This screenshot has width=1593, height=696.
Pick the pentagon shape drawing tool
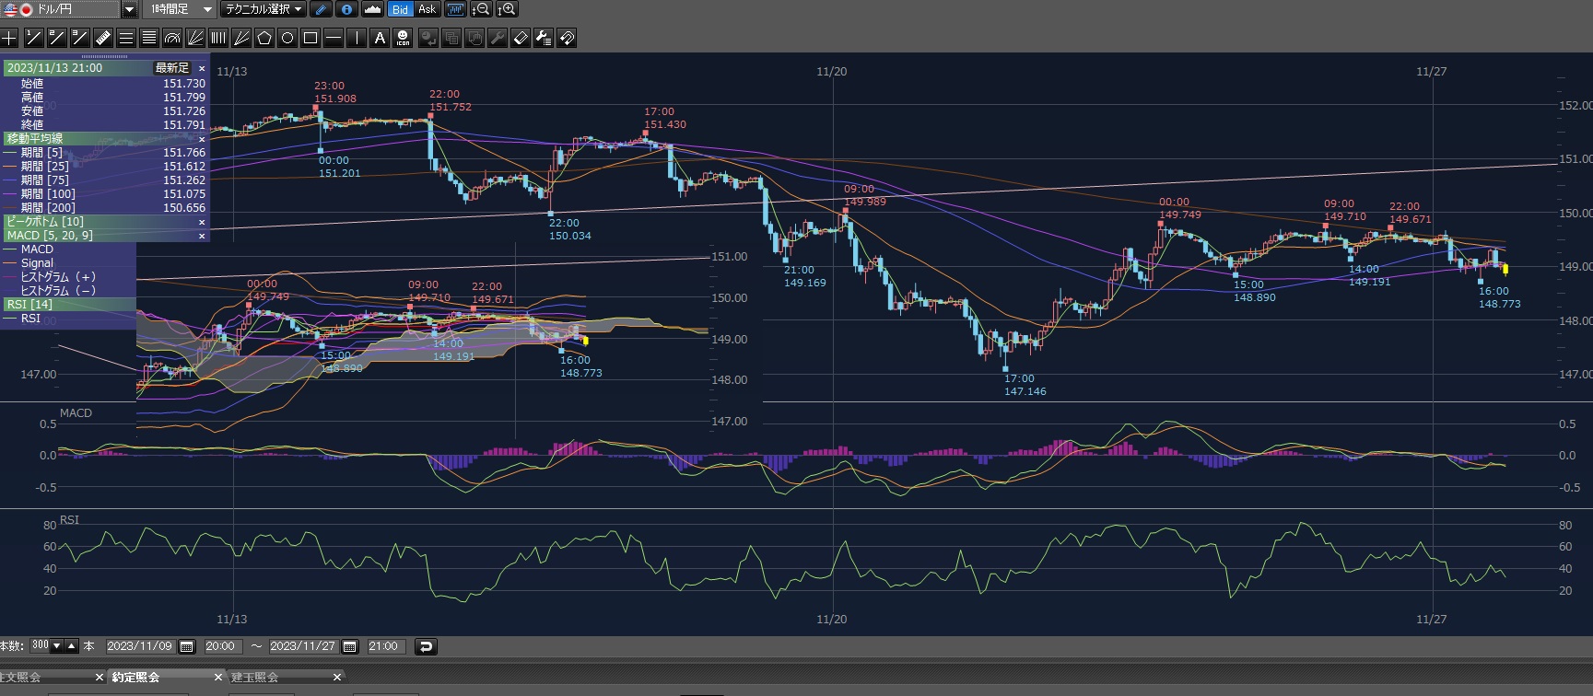coord(264,38)
